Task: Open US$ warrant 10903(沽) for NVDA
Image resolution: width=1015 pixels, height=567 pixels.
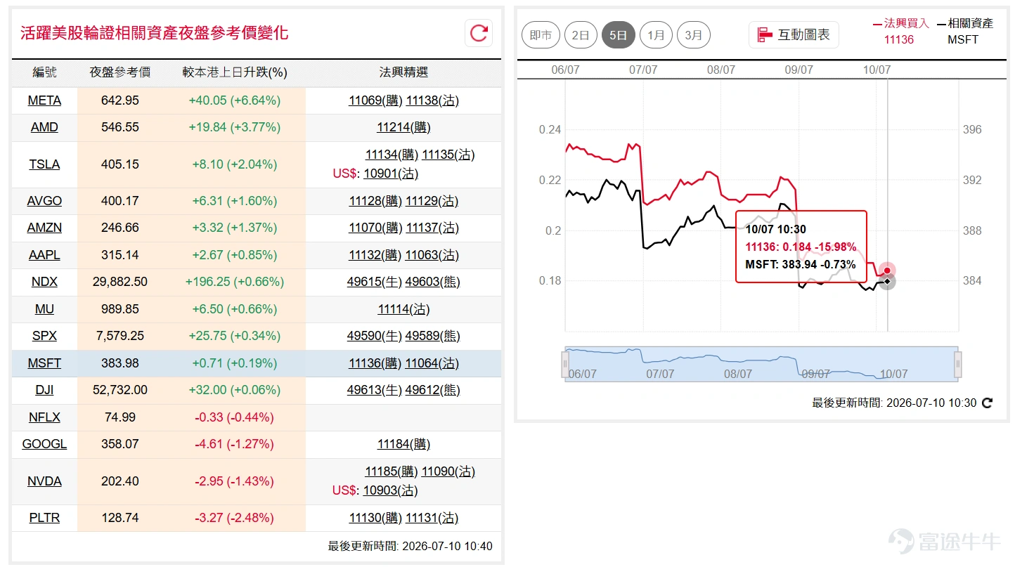Action: click(390, 490)
